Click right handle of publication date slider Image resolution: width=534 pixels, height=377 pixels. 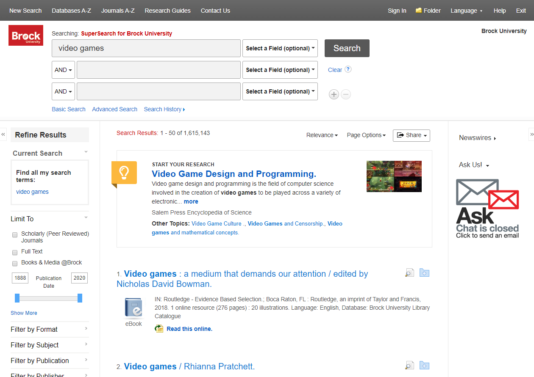click(80, 298)
